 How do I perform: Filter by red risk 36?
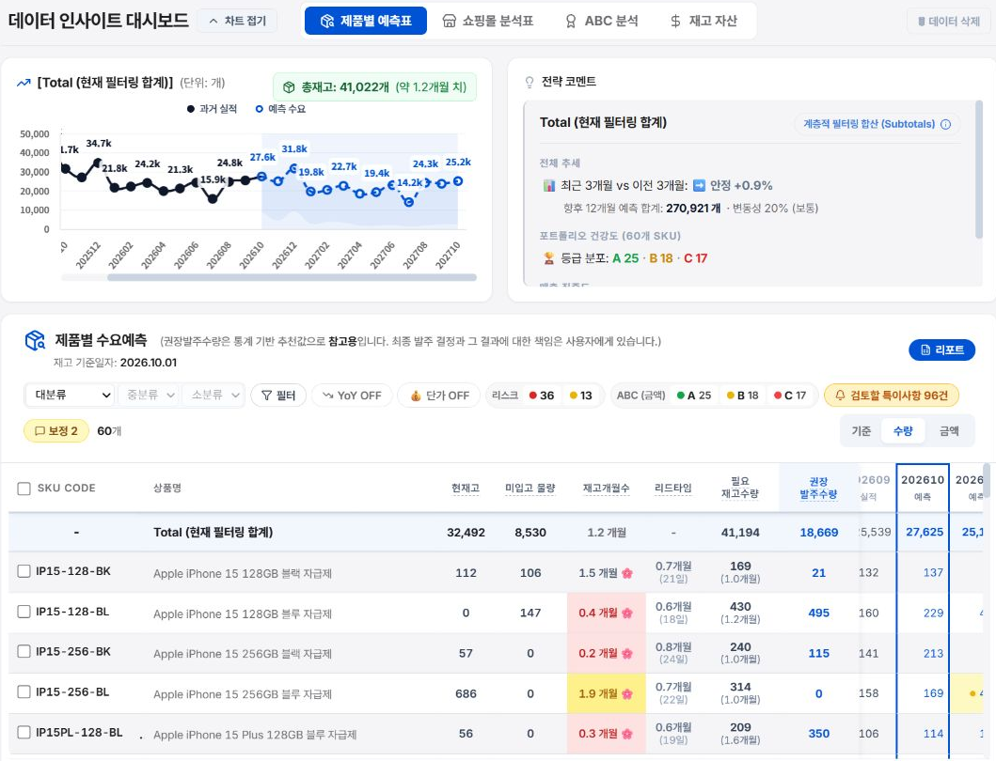[x=541, y=396]
